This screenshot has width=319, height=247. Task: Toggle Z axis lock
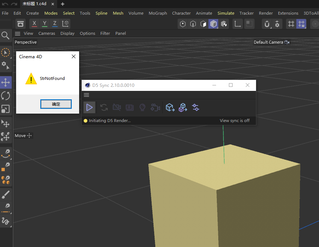(x=55, y=24)
